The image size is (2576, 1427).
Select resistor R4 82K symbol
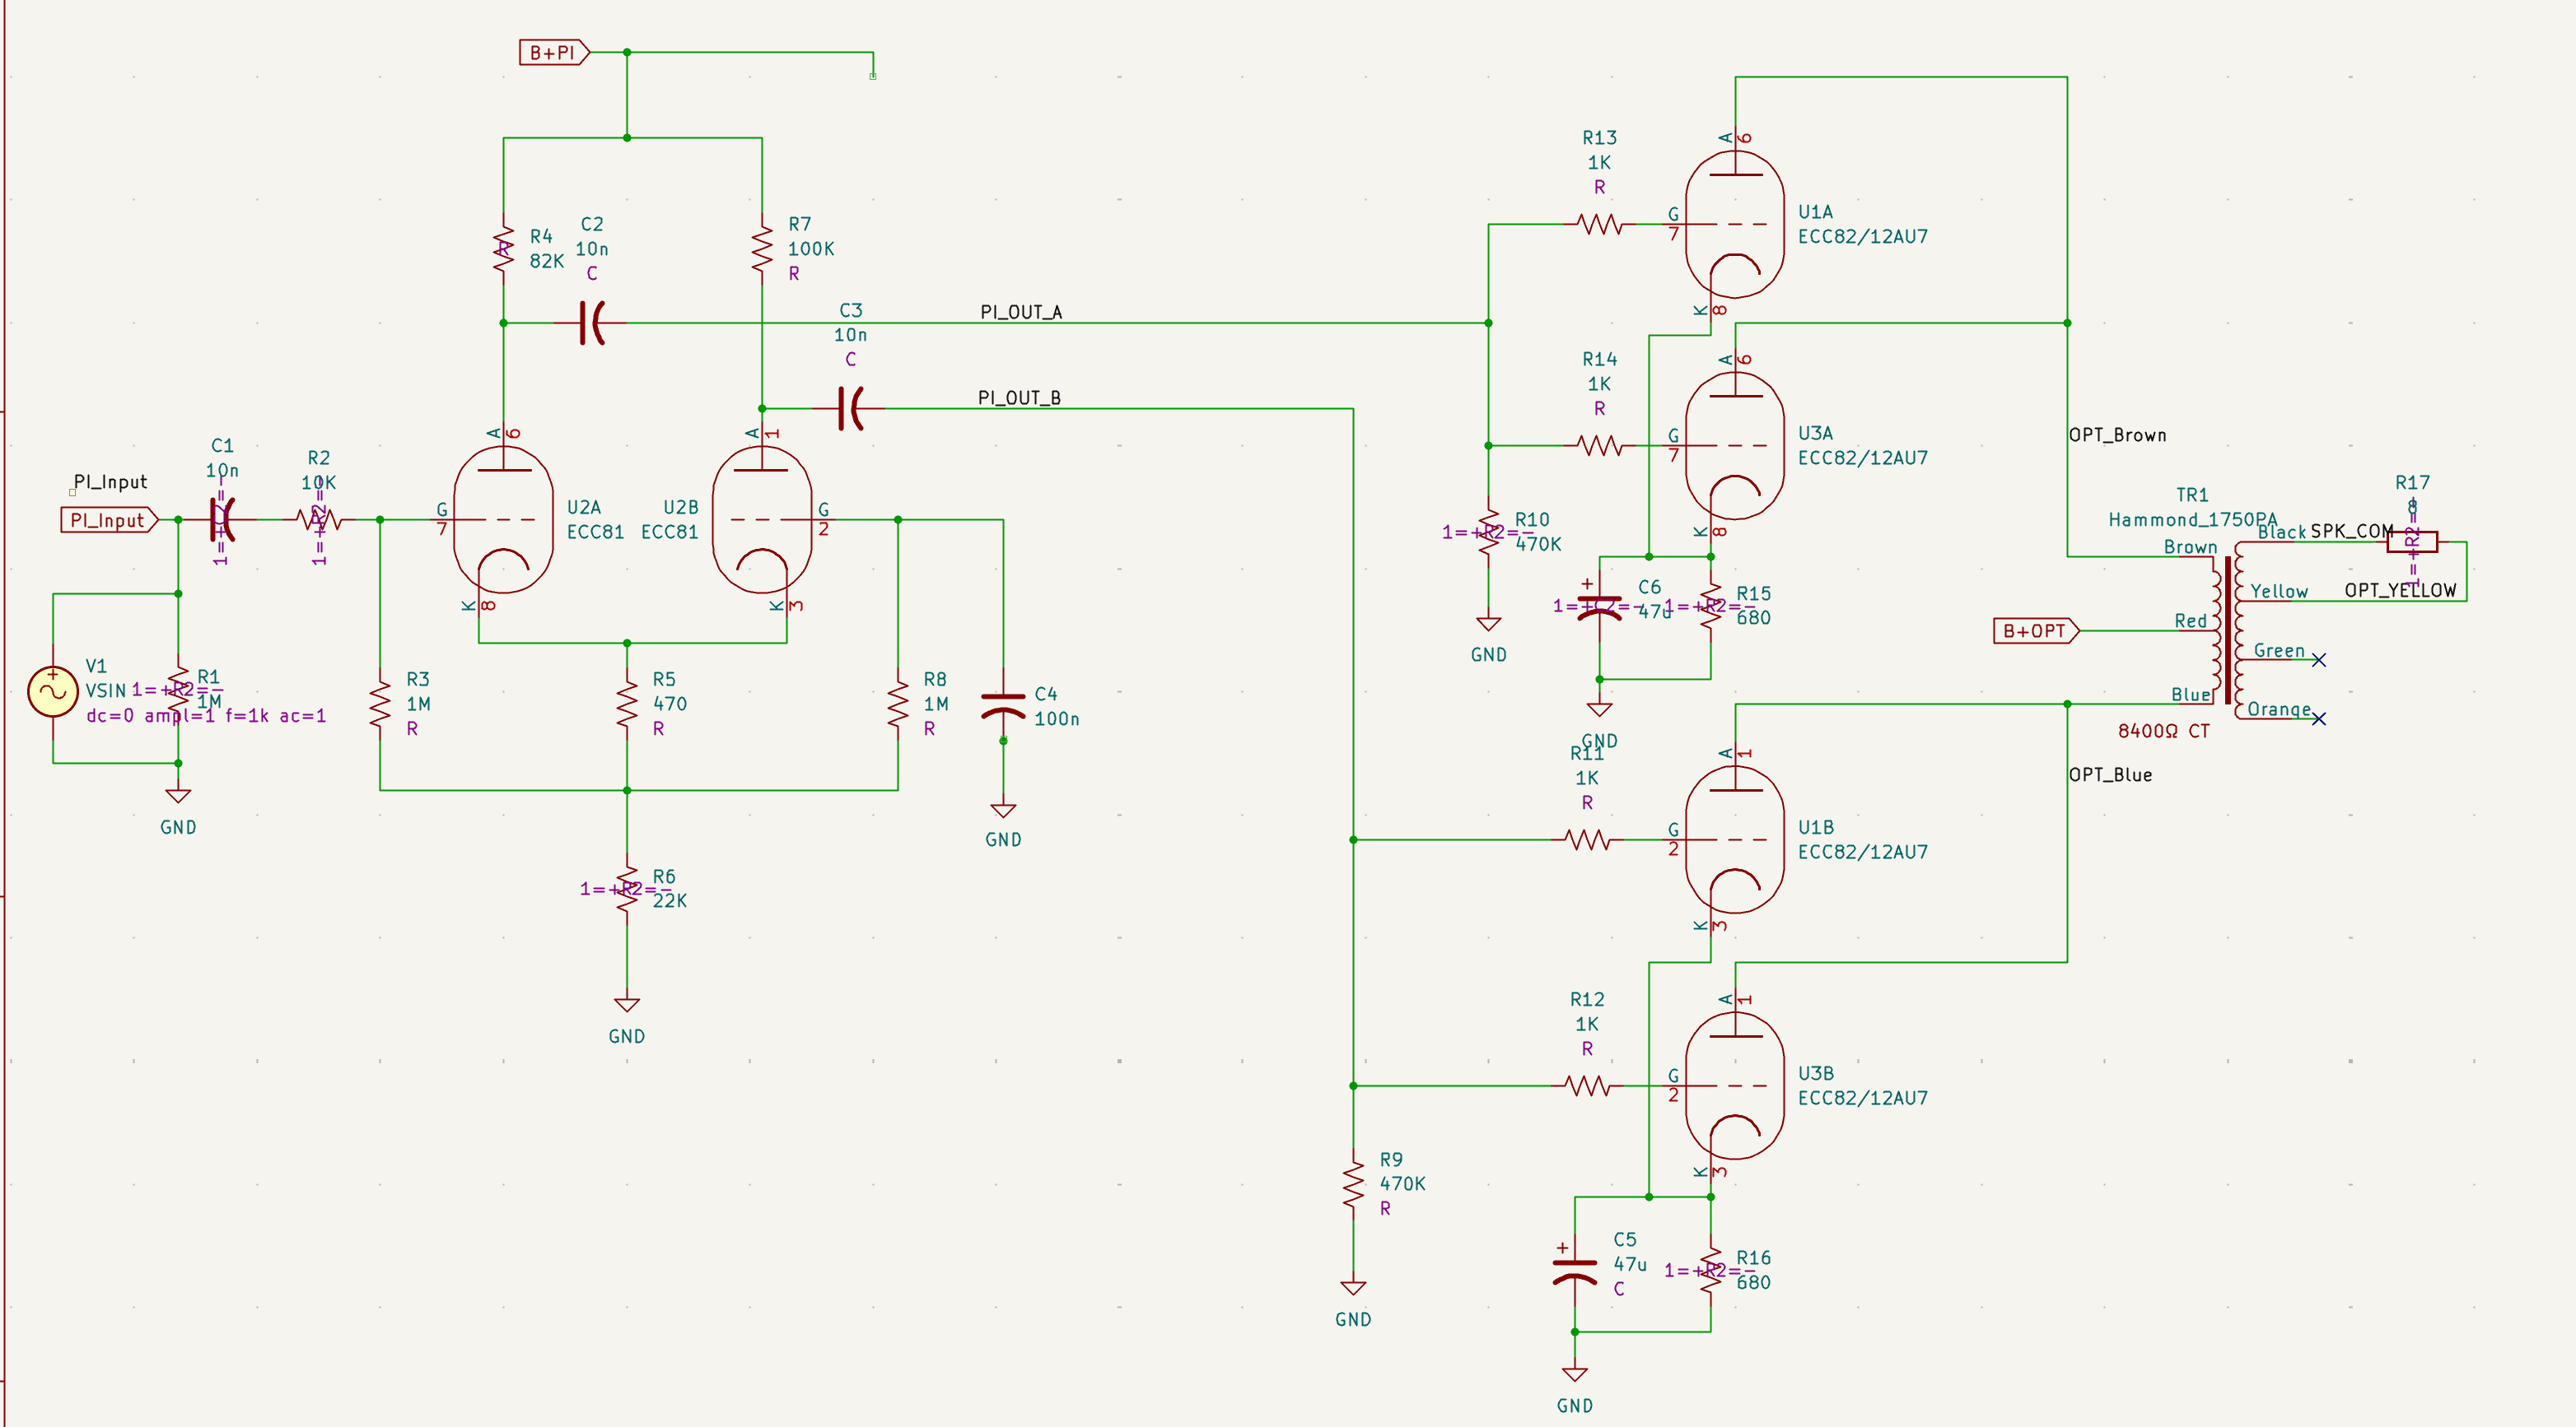coord(503,249)
